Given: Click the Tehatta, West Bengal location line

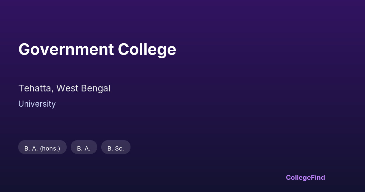Looking at the screenshot, I should tap(64, 88).
